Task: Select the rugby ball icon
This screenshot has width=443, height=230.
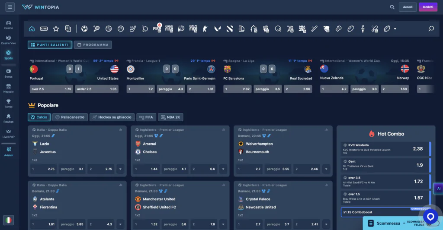Action: pyautogui.click(x=350, y=29)
